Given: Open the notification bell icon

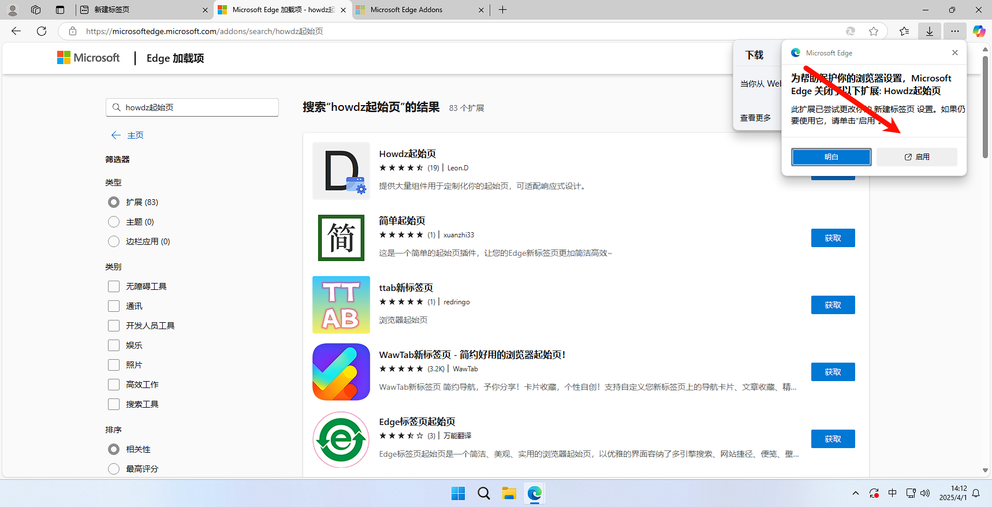Looking at the screenshot, I should click(976, 493).
